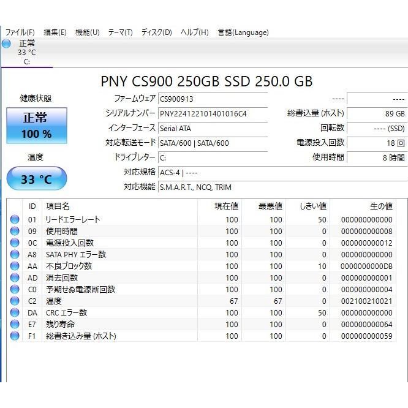The width and height of the screenshot is (408, 408).
Task: Click the 健康状態 label
Action: coord(36,98)
